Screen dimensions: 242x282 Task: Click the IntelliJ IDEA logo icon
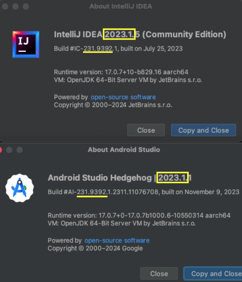[26, 44]
